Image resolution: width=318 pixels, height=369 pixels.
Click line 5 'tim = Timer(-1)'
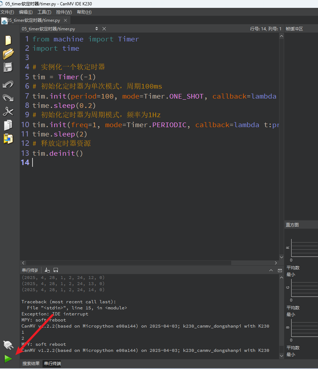pos(64,77)
